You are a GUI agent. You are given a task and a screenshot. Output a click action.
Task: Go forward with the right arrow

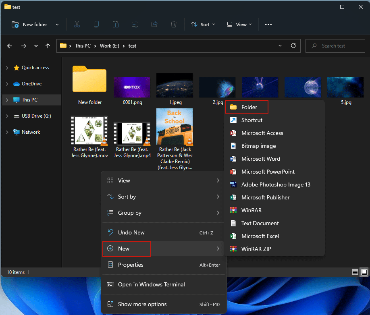[24, 46]
